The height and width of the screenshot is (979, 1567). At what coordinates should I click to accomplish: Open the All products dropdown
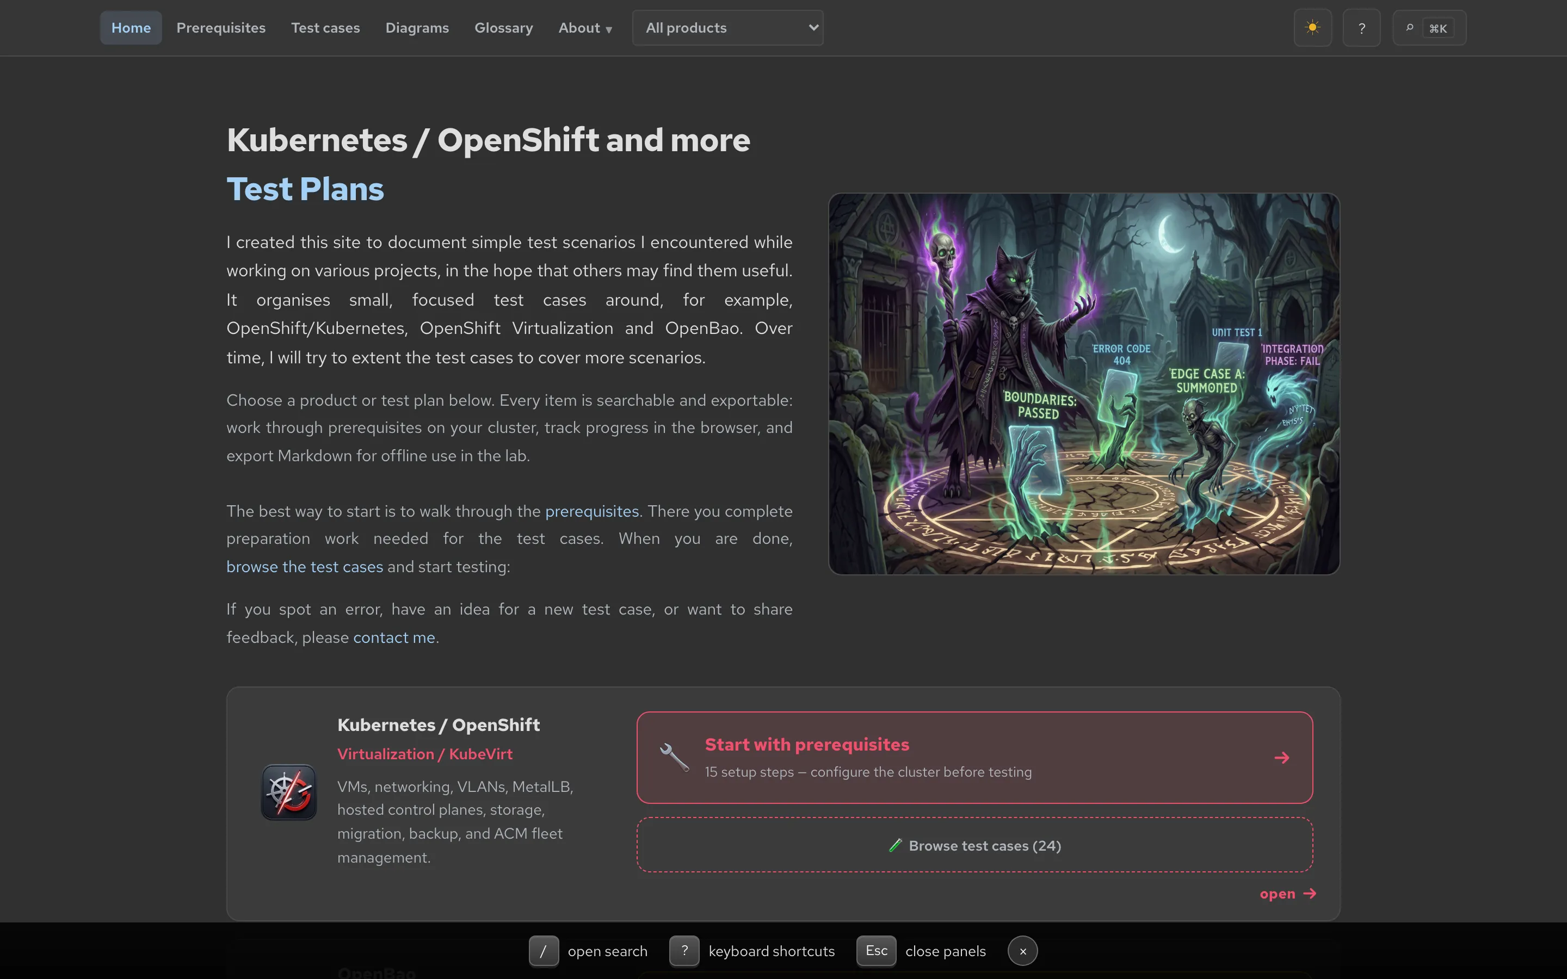point(728,28)
